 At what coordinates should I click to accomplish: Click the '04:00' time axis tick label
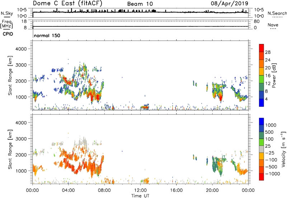(x=68, y=190)
